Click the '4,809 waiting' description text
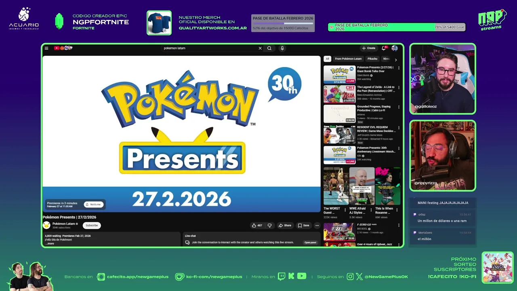Screen dimensions: 517x291 point(53,236)
